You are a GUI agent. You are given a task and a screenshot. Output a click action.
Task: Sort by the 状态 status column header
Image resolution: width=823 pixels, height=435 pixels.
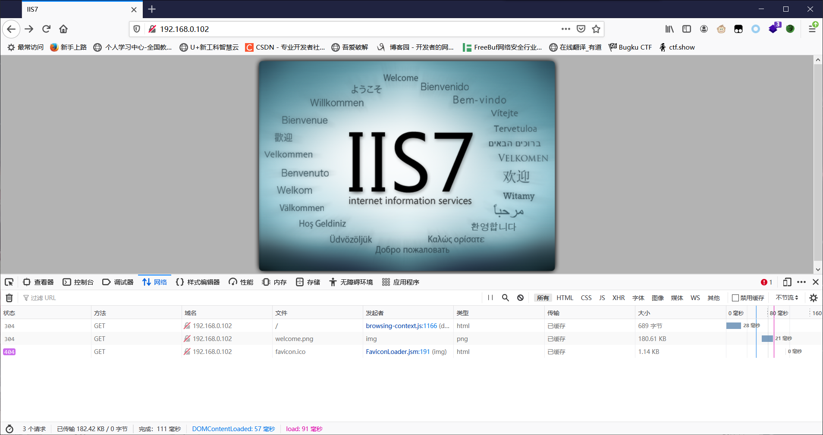click(46, 313)
